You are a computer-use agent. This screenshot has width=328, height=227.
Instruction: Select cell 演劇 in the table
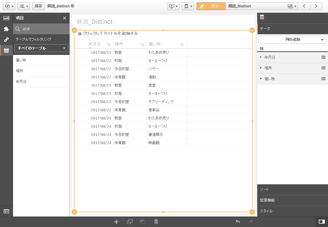tap(167, 77)
